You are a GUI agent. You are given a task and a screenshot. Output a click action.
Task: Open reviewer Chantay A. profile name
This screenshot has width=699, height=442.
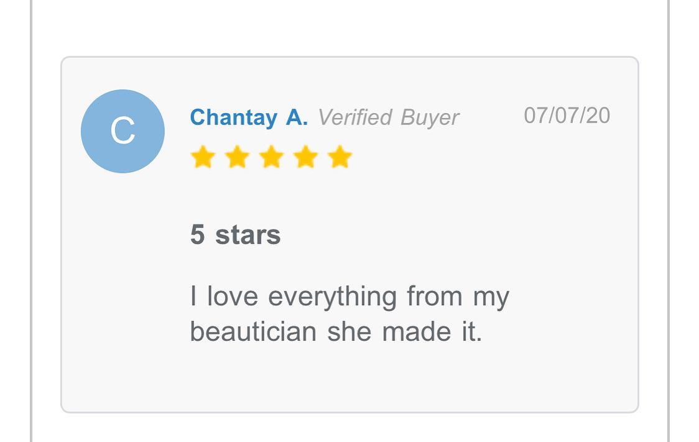click(x=249, y=117)
